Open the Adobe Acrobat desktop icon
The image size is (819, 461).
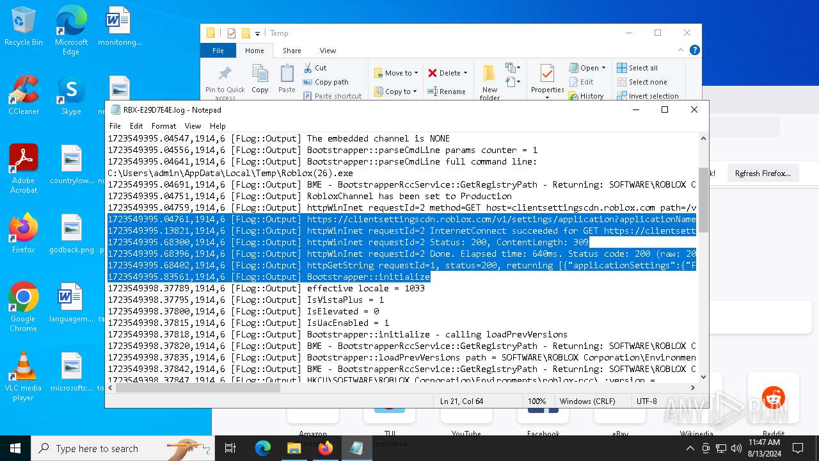(x=24, y=169)
